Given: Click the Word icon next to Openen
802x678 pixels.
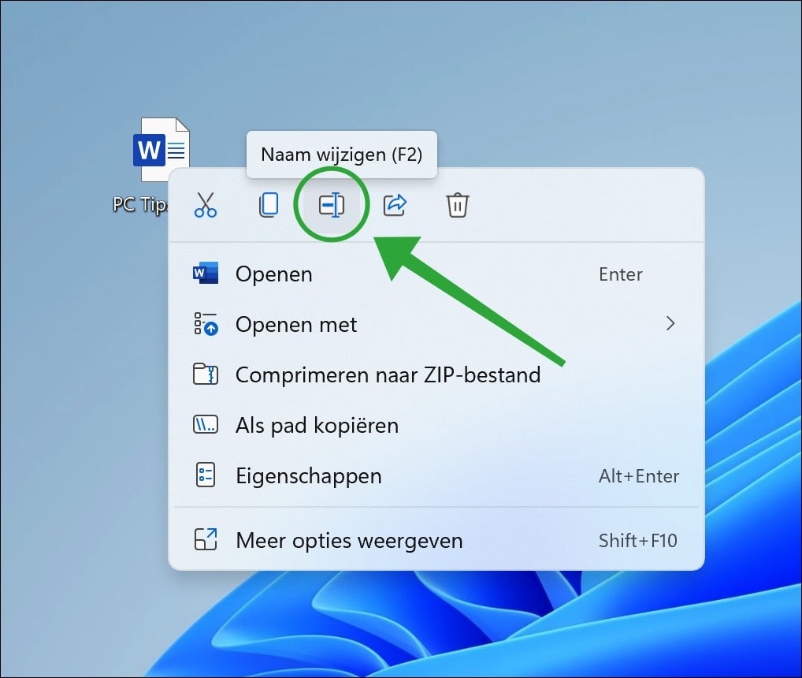Looking at the screenshot, I should tap(206, 274).
